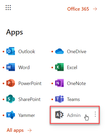
Task: Open the app launcher waffle icon
Action: (8, 7)
